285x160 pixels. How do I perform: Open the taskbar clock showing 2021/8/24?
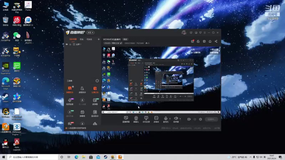point(271,157)
